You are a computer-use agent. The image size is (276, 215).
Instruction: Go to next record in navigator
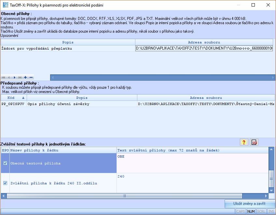[14, 77]
